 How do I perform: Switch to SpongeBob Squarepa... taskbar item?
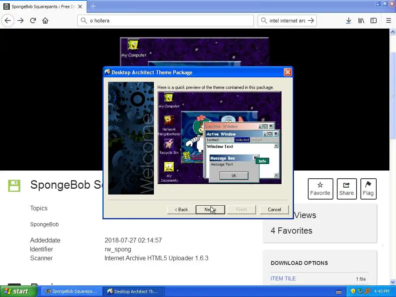(x=72, y=292)
